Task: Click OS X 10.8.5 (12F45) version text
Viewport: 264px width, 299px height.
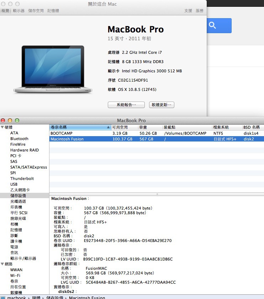Action: coord(137,89)
